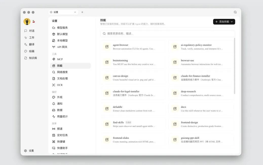The height and width of the screenshot is (165, 263).
Task: Select 技能 in settings menu
Action: click(70, 66)
